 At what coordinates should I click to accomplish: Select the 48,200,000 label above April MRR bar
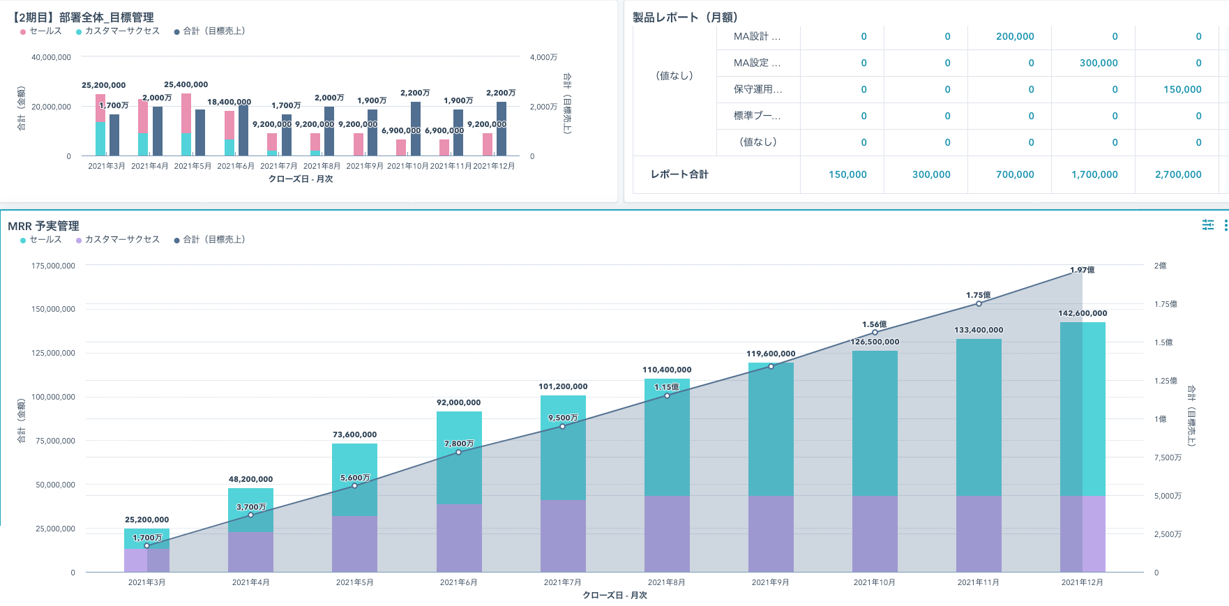coord(251,479)
